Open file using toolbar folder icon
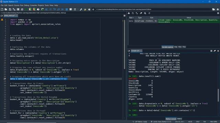The height and width of the screenshot is (123, 220). 6,9
